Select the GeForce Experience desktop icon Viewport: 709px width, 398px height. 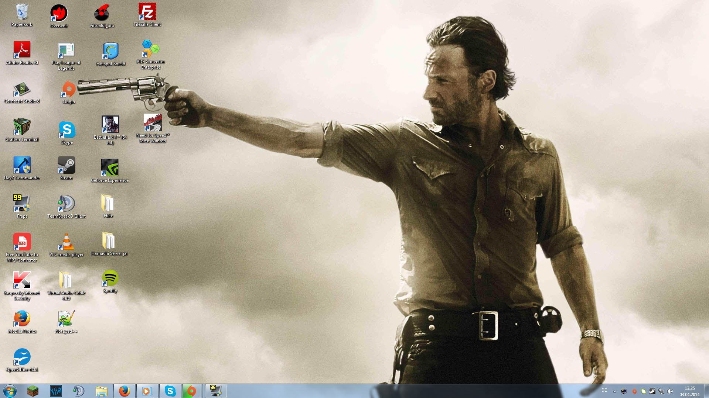pyautogui.click(x=110, y=168)
